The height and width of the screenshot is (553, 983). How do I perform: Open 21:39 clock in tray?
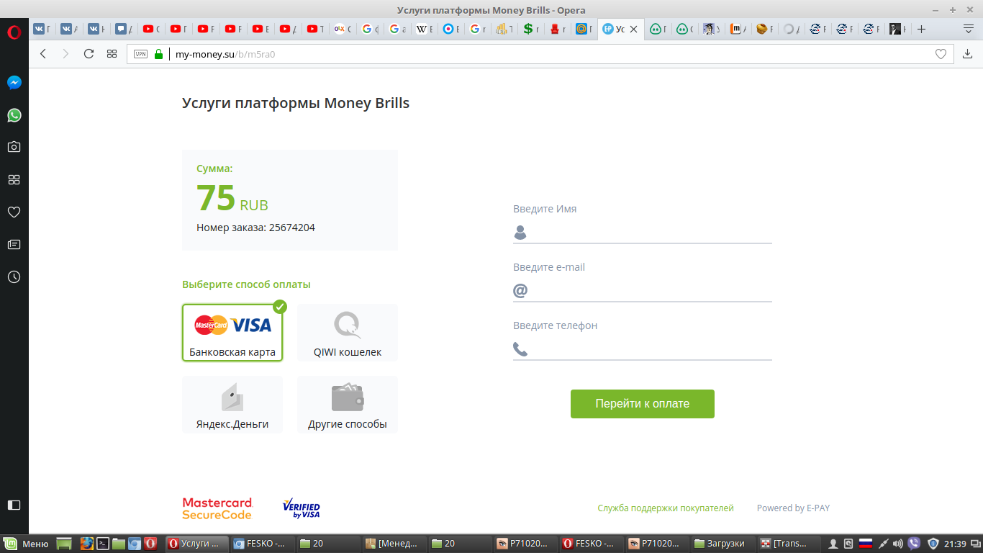pos(956,544)
